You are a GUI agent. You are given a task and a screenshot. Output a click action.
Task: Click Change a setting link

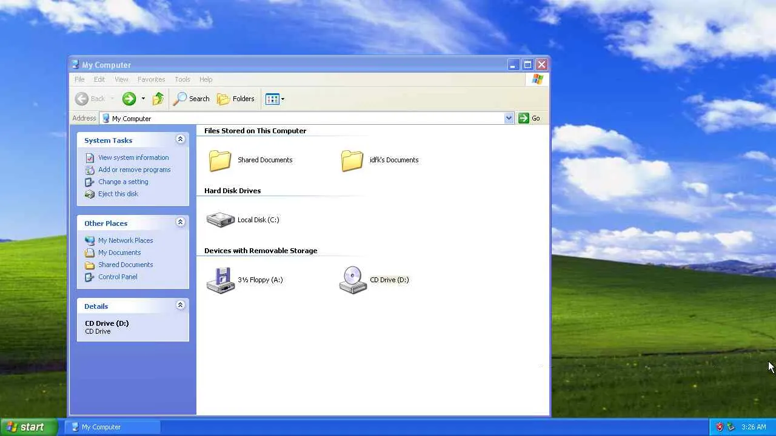click(x=123, y=182)
